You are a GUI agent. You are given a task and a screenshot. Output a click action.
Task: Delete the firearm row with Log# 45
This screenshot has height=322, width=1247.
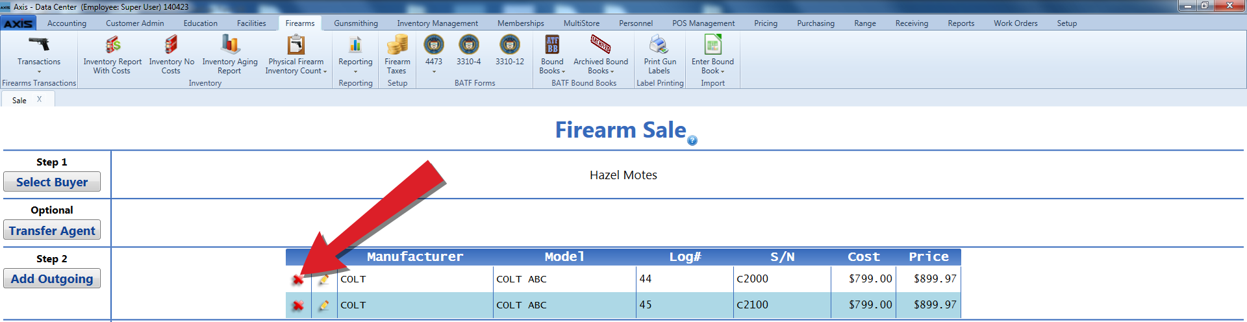(x=298, y=306)
